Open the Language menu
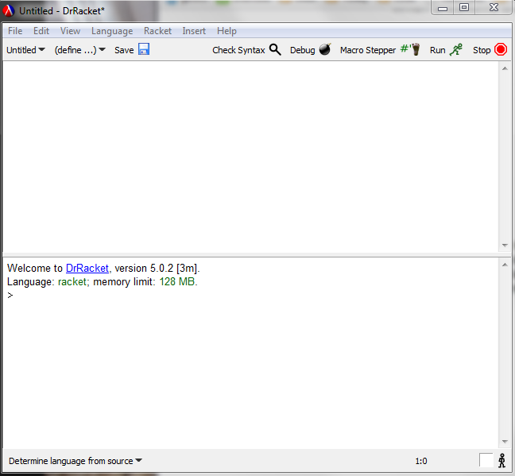 pyautogui.click(x=112, y=31)
